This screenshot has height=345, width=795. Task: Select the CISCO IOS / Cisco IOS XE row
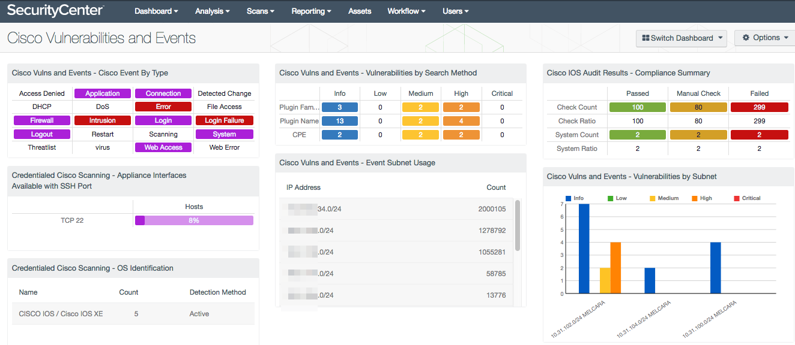pos(133,314)
